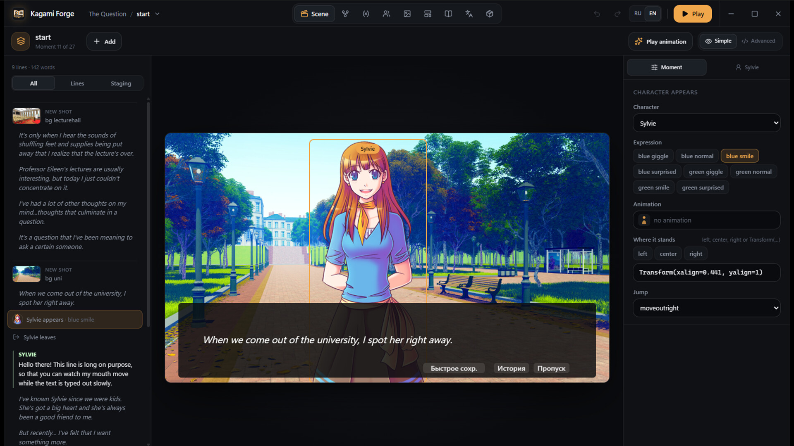The height and width of the screenshot is (446, 794).
Task: Click the Kagami Forge logo icon
Action: [19, 14]
